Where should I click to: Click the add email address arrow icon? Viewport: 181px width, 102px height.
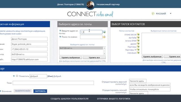104,32
